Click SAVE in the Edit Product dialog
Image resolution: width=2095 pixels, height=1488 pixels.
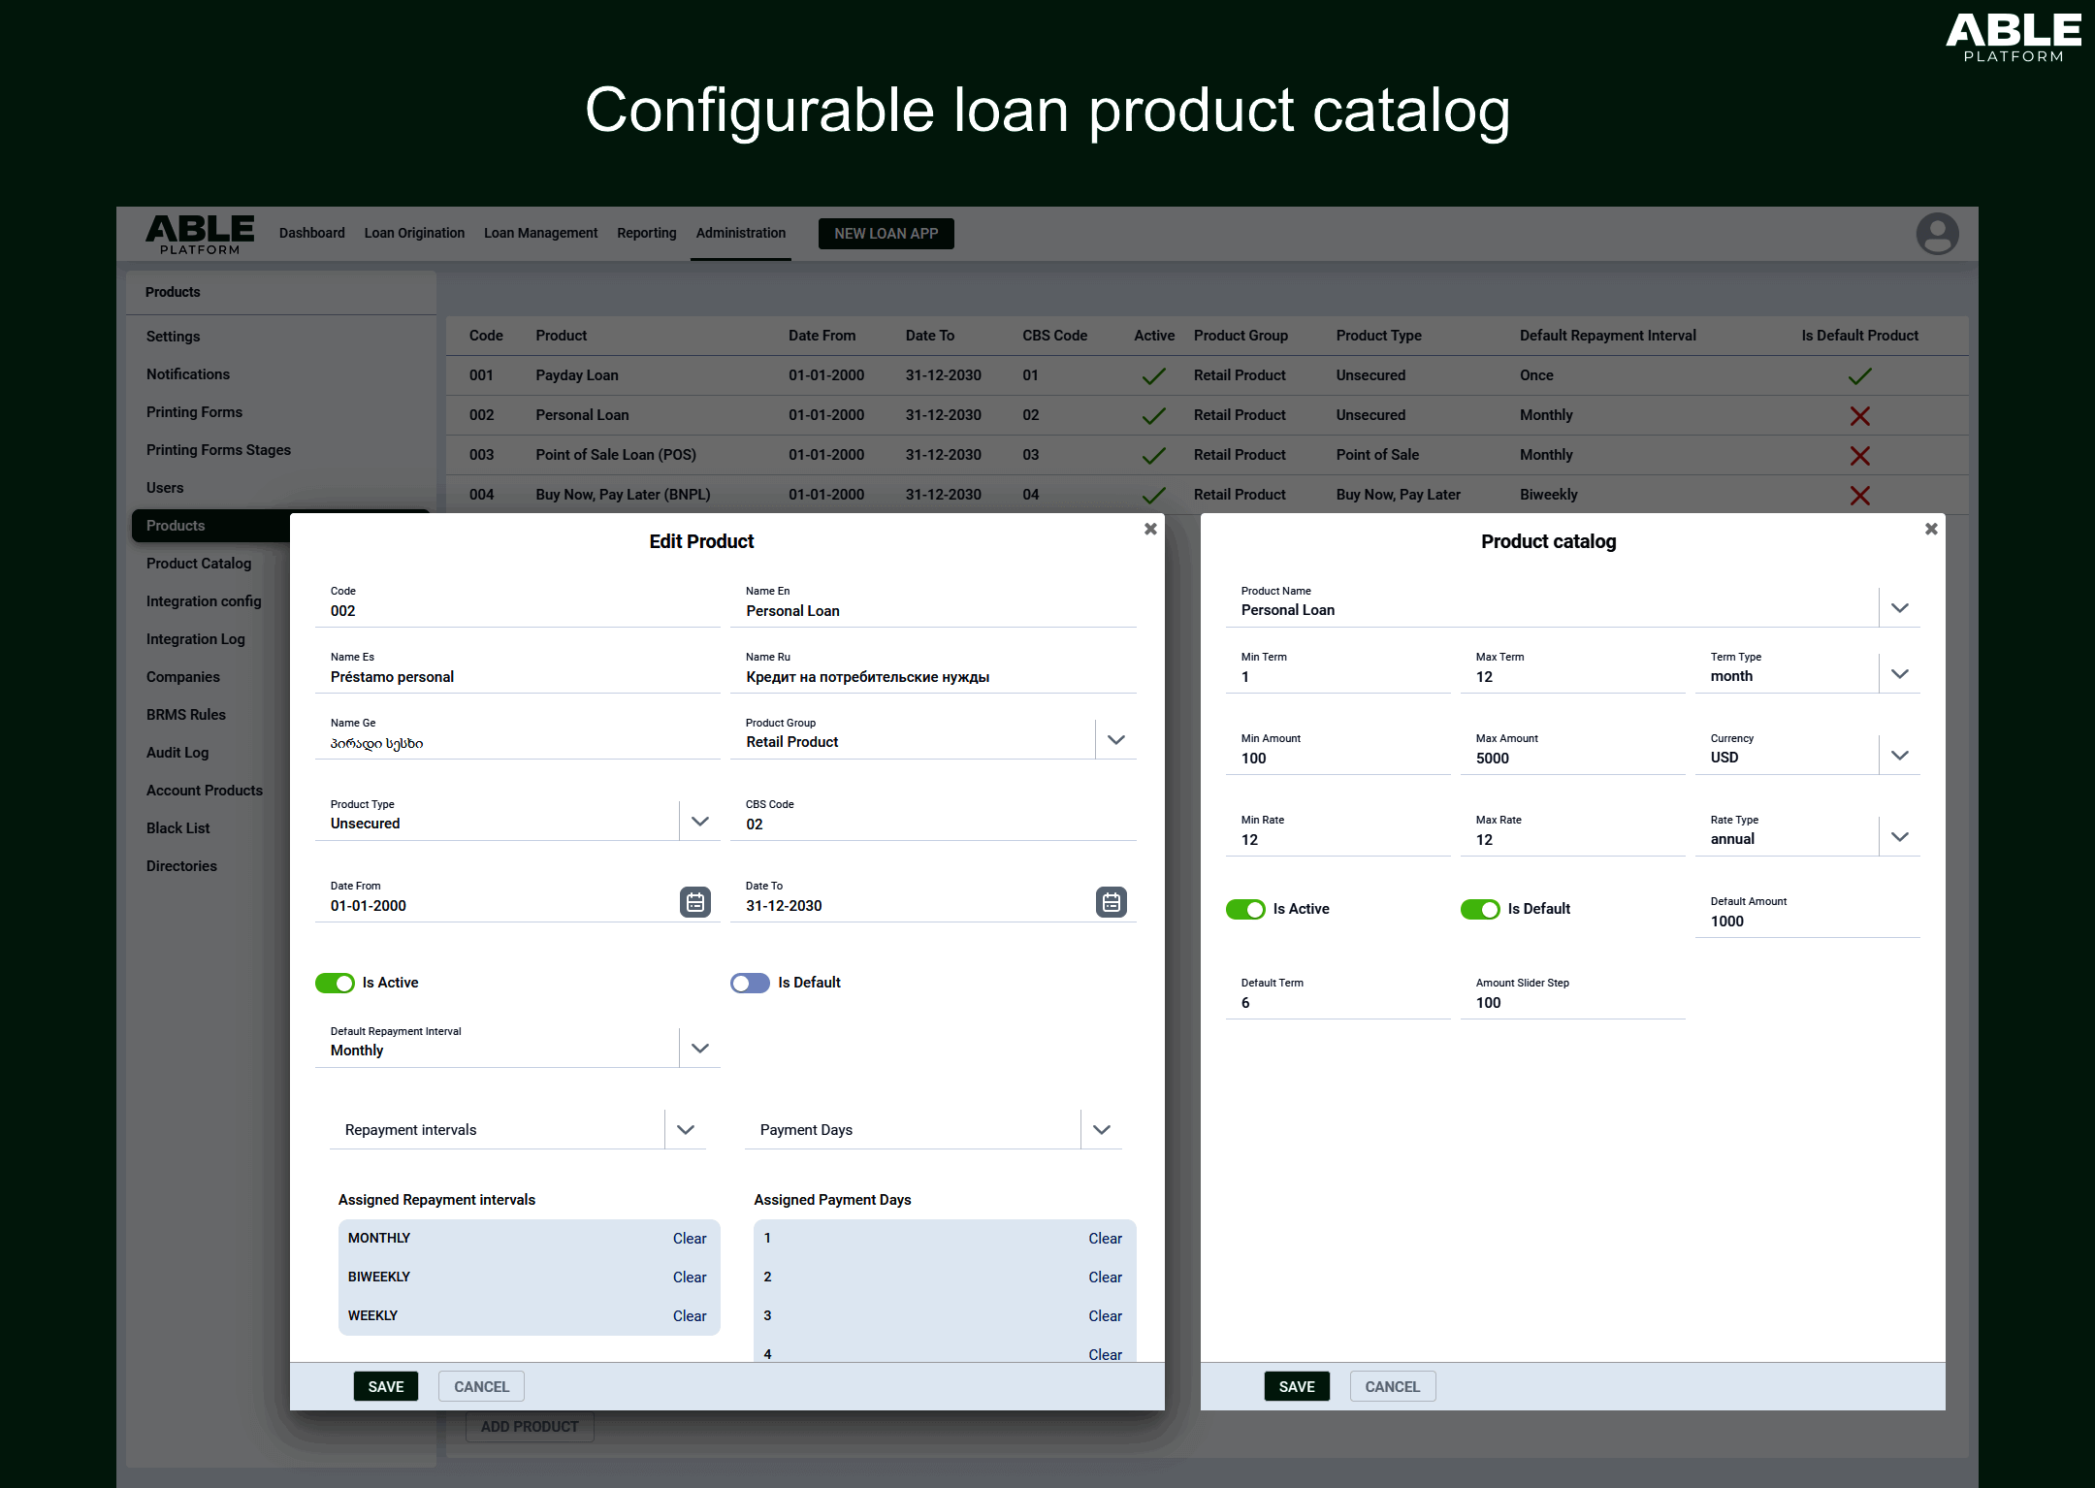[x=385, y=1386]
